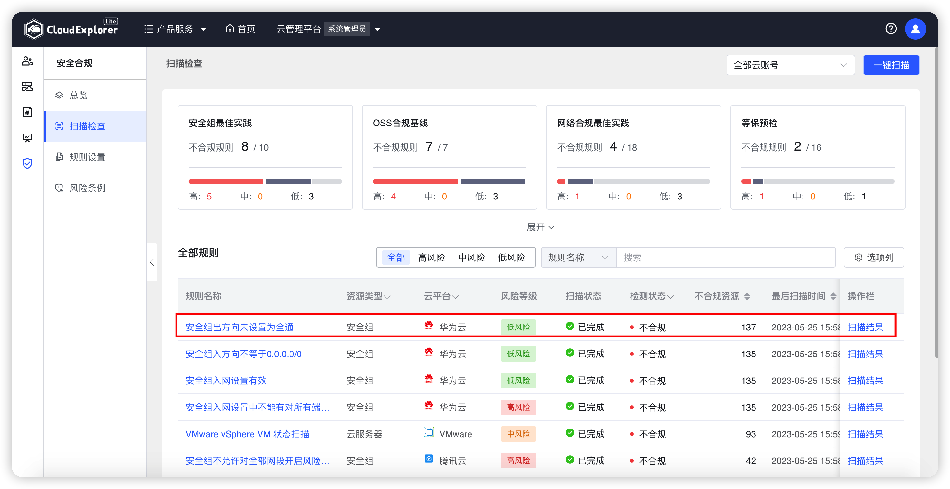This screenshot has height=489, width=950.
Task: Open the billing icon with ¥ symbol
Action: 27,112
